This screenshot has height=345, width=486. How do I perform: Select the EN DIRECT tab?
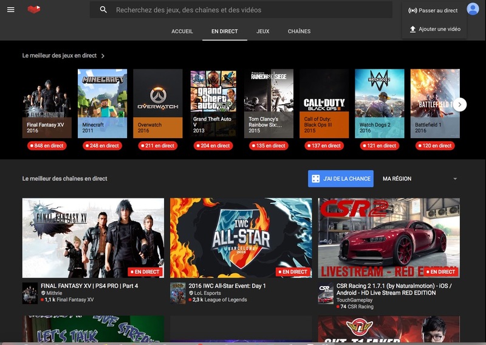[x=224, y=32]
